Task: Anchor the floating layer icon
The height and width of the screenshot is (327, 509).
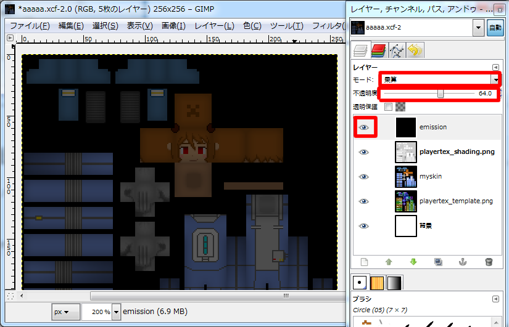Action: point(463,262)
